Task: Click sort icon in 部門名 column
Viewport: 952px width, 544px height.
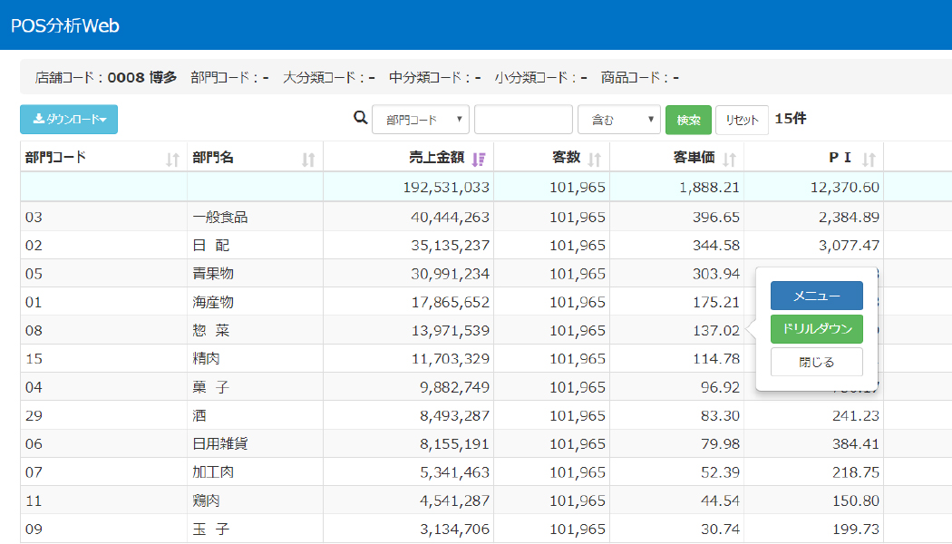Action: tap(308, 160)
